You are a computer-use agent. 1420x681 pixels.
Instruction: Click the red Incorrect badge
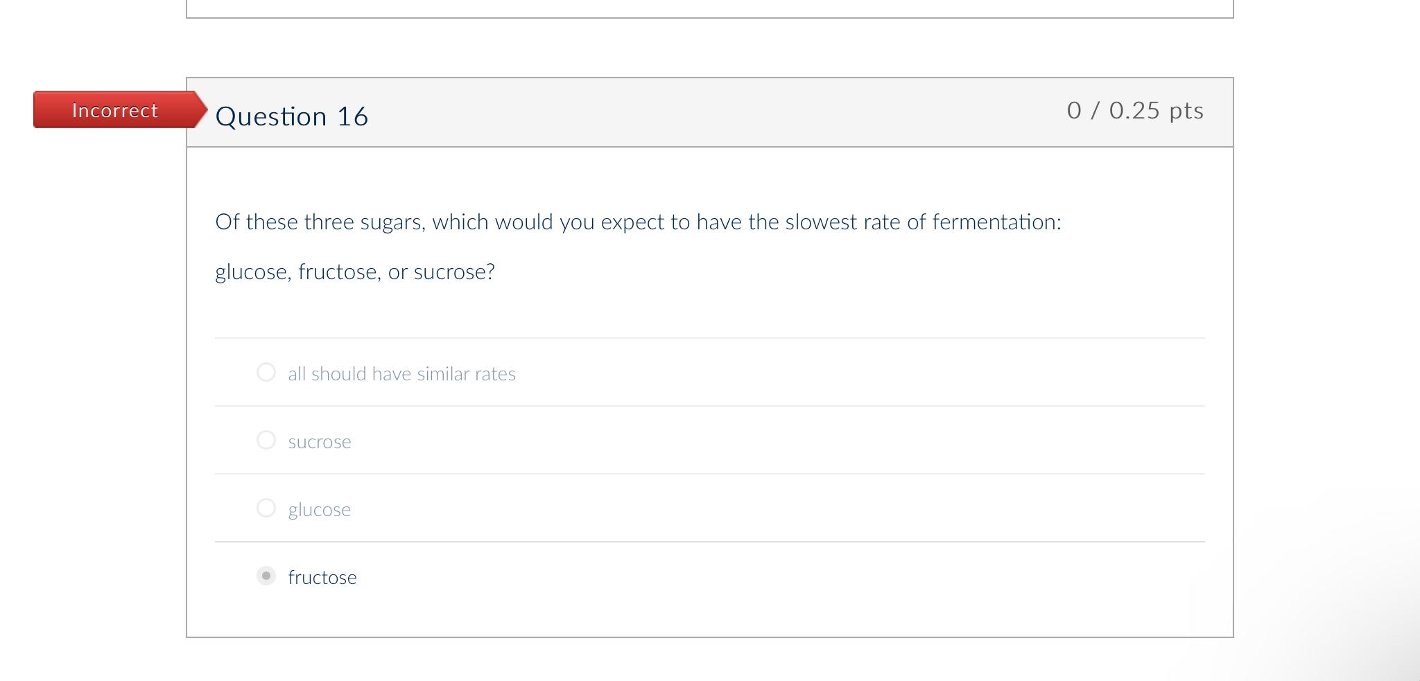pyautogui.click(x=115, y=110)
